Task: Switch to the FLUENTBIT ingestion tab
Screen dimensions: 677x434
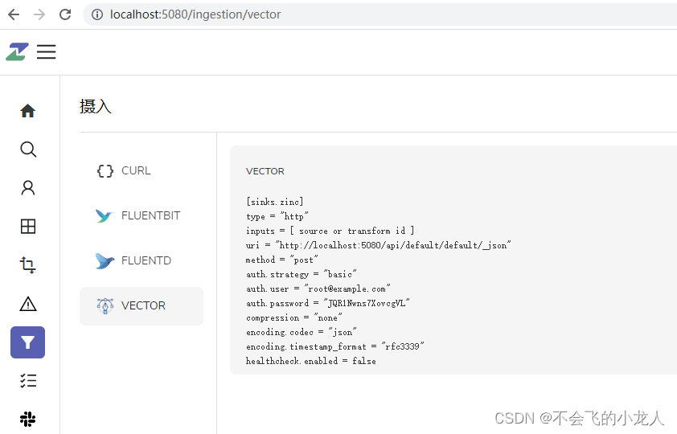Action: click(142, 215)
